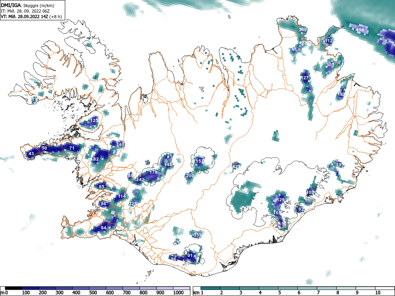Viewport: 395px width, 296px height.
Task: Click the 43 visibility label
Action: click(31, 154)
